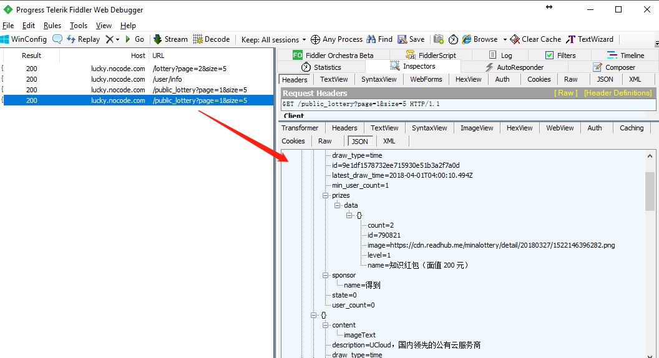
Task: Open the Browse dropdown arrow
Action: point(505,39)
